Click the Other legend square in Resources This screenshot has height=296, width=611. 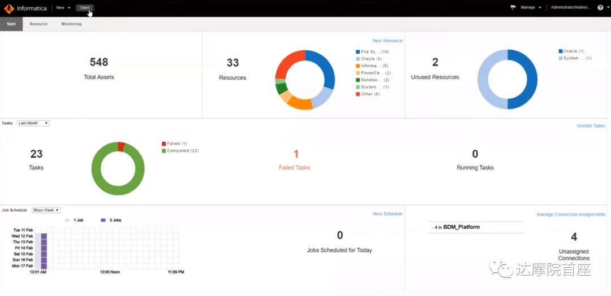[358, 94]
